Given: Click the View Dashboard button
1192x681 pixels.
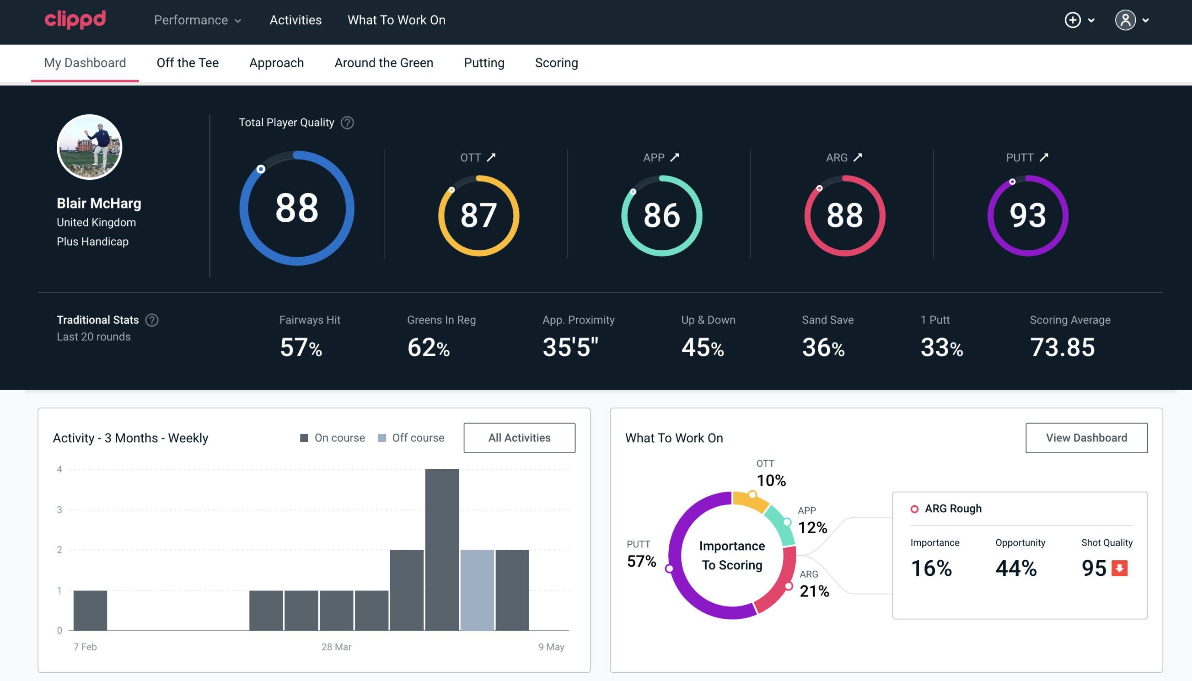Looking at the screenshot, I should (1086, 437).
